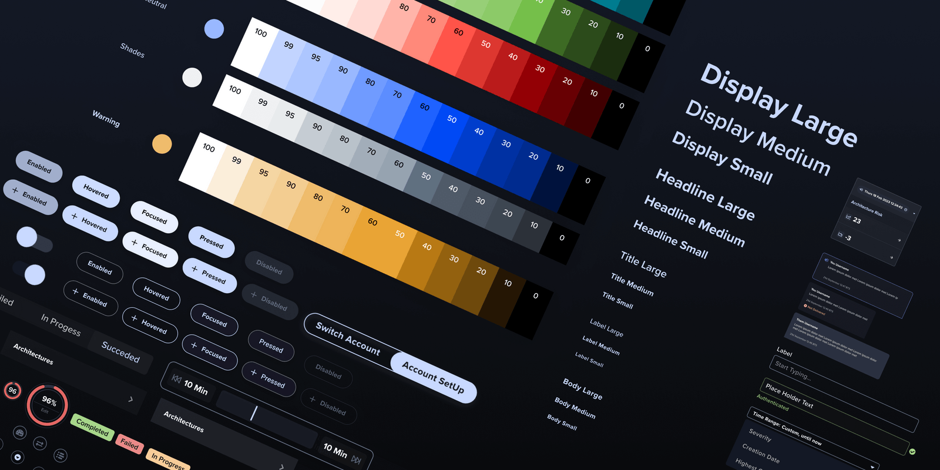Click the circular gamepad icon
The height and width of the screenshot is (470, 940).
tap(19, 433)
